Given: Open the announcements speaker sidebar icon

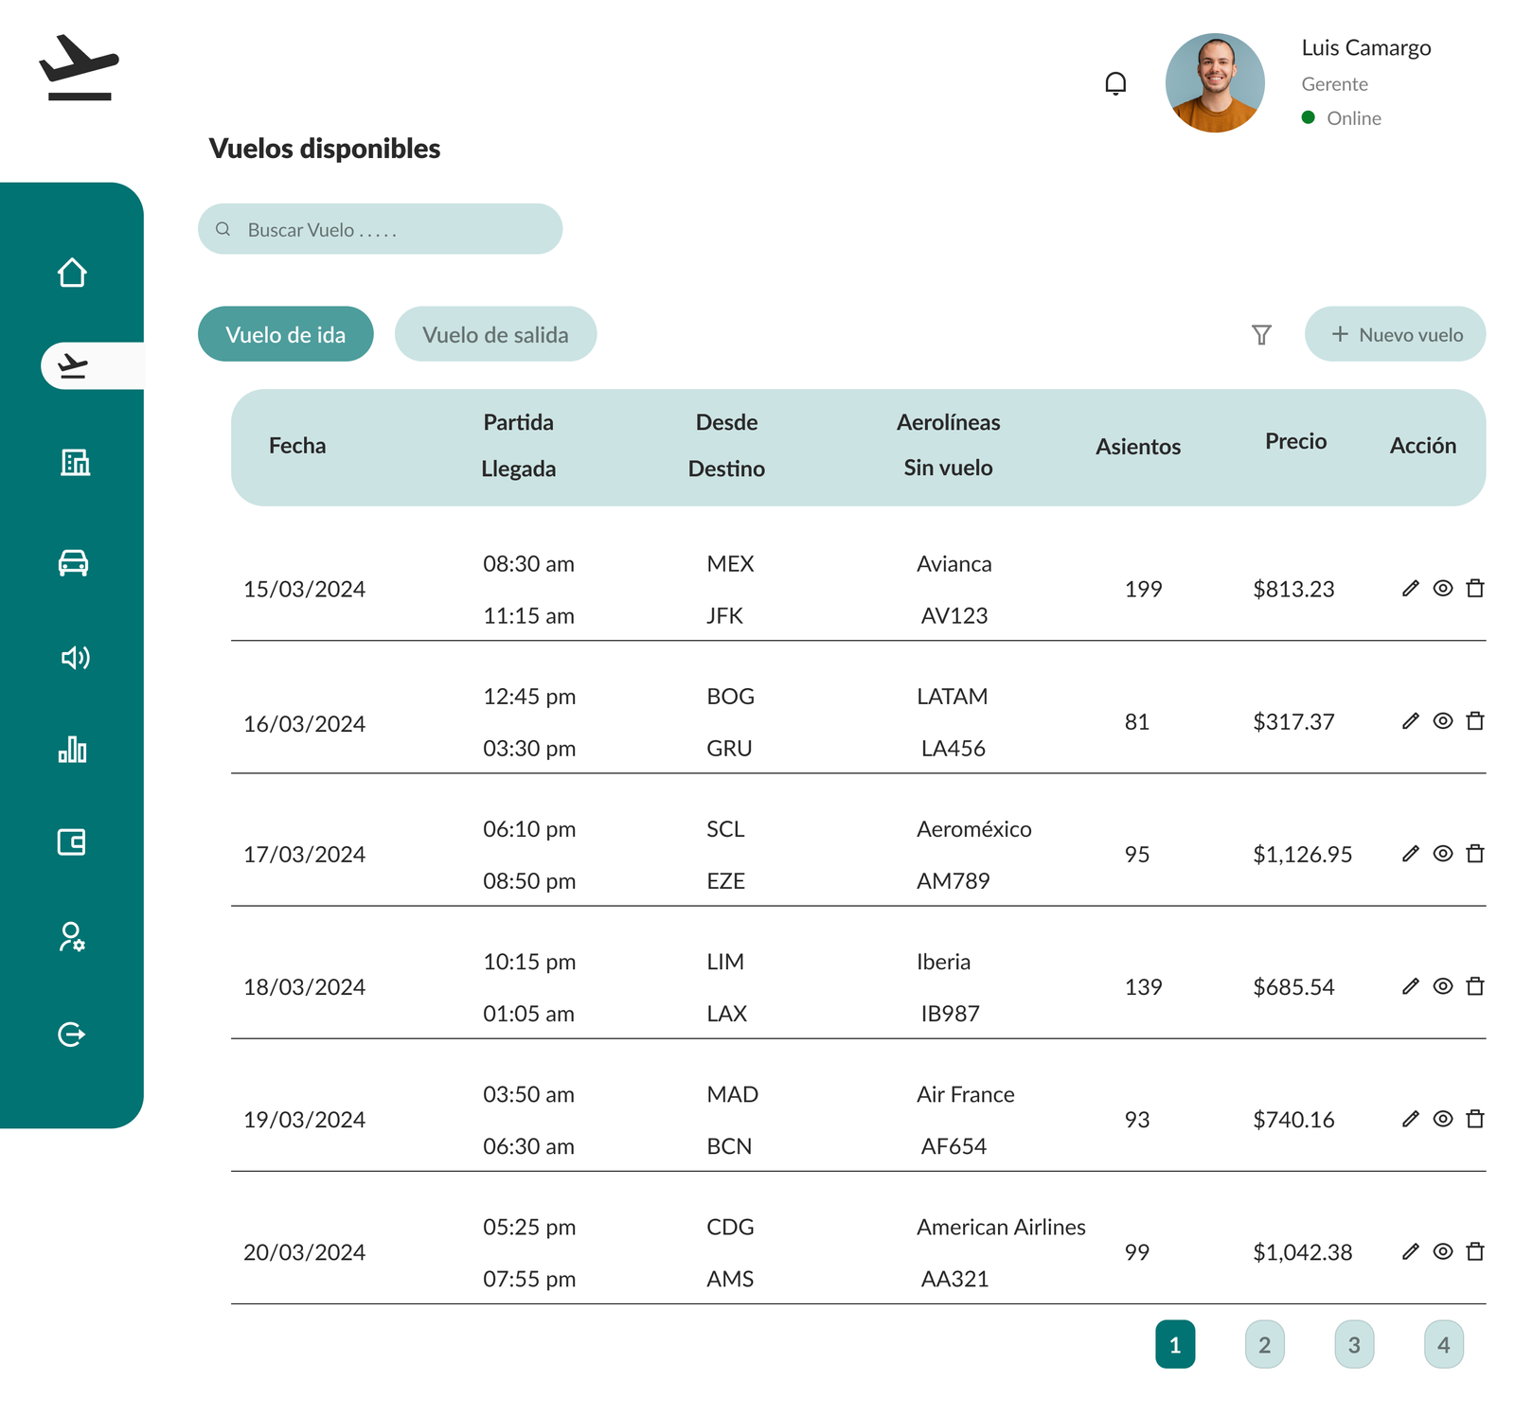Looking at the screenshot, I should 75,658.
